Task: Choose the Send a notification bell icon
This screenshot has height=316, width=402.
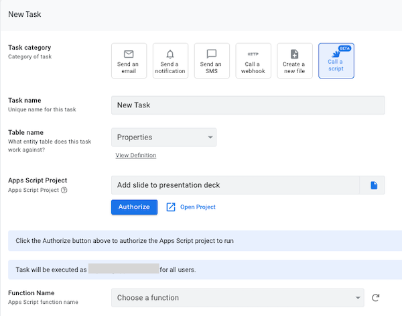Action: pos(170,54)
